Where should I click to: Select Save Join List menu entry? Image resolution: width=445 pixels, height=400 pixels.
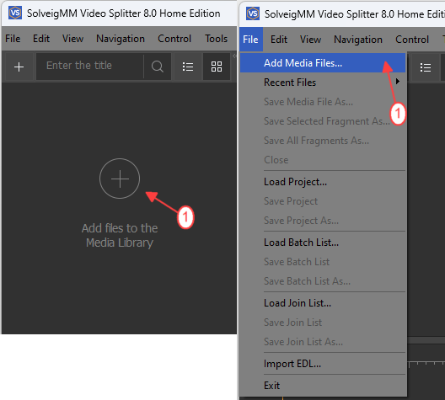323,323
